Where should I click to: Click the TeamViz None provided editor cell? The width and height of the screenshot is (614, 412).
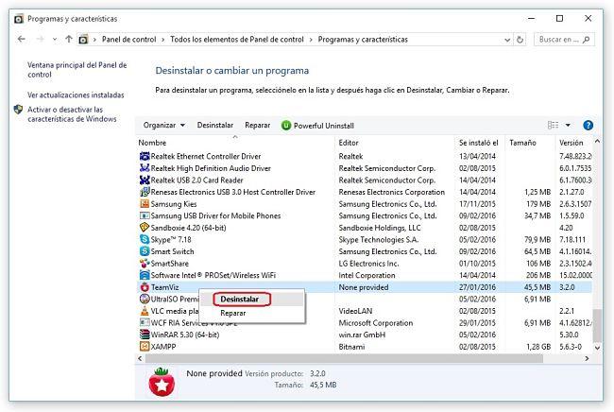point(364,287)
